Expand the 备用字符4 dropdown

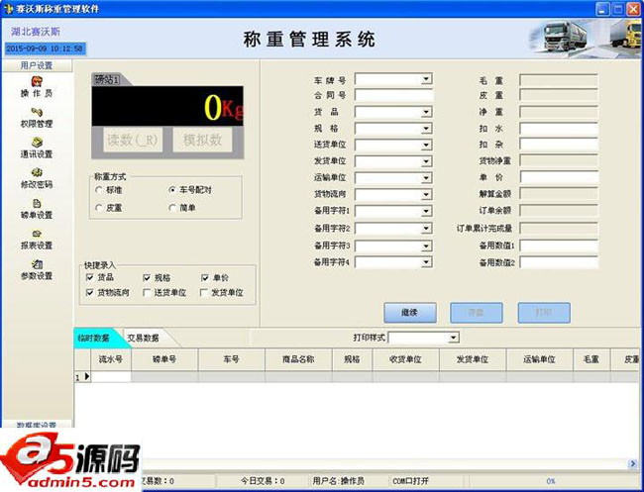point(427,261)
